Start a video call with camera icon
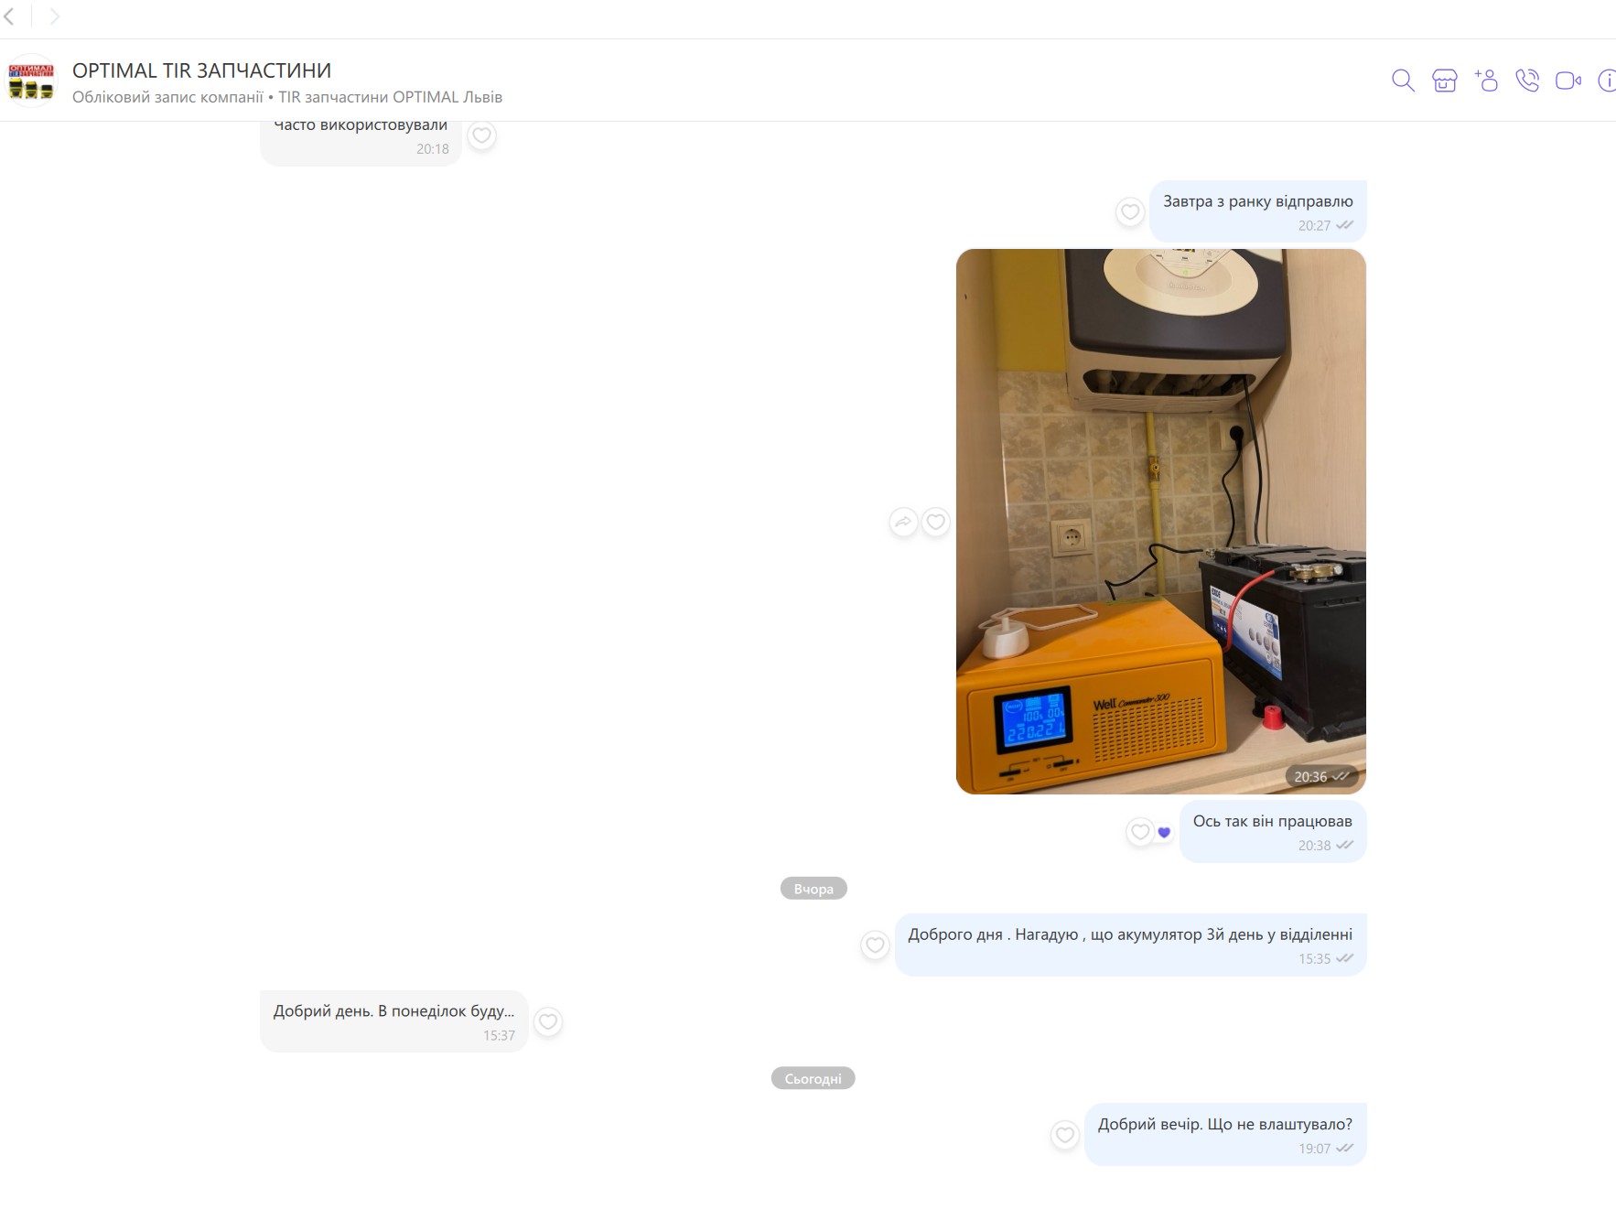The image size is (1616, 1220). click(x=1568, y=81)
